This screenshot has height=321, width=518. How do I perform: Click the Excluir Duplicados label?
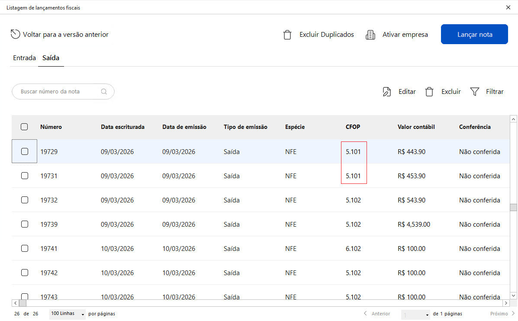[326, 34]
